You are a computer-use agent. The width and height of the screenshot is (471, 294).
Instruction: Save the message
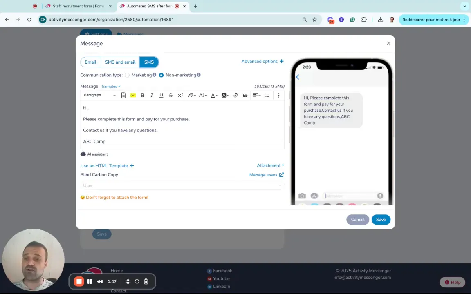coord(381,220)
